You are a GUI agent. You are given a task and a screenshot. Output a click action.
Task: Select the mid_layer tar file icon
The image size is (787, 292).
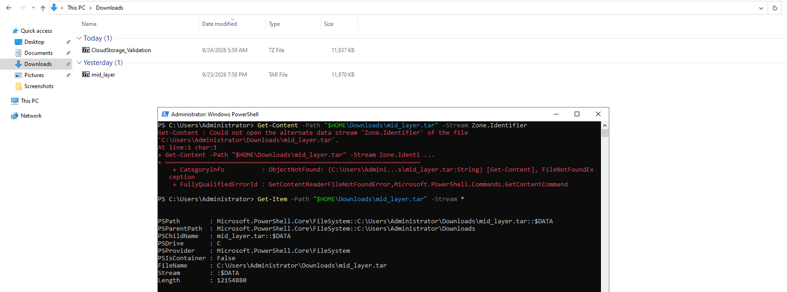coord(86,74)
